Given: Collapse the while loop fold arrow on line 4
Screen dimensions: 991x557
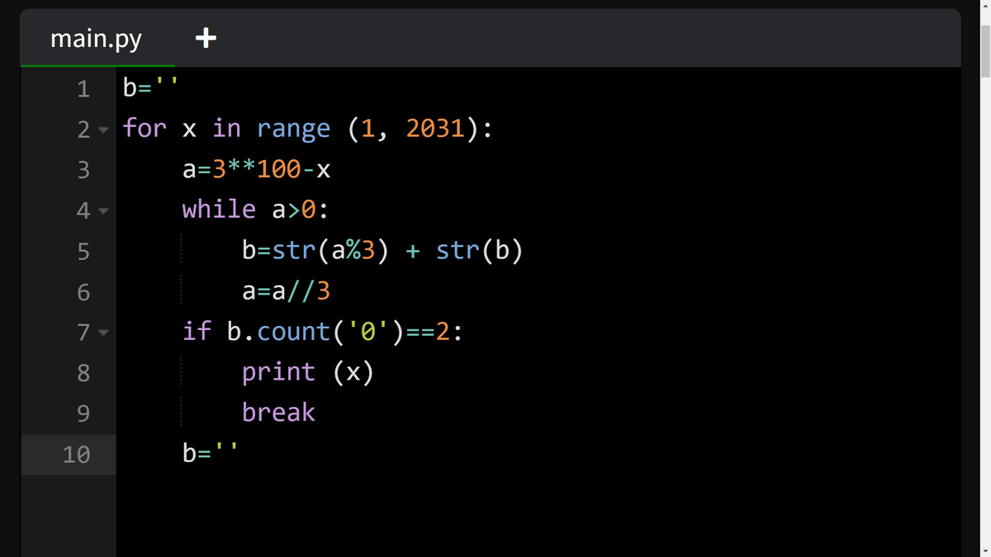Looking at the screenshot, I should (102, 210).
